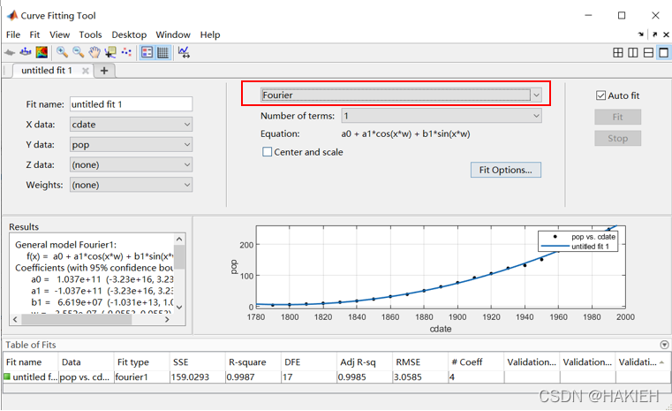The image size is (672, 411).
Task: Click the Fit name input field
Action: 132,104
